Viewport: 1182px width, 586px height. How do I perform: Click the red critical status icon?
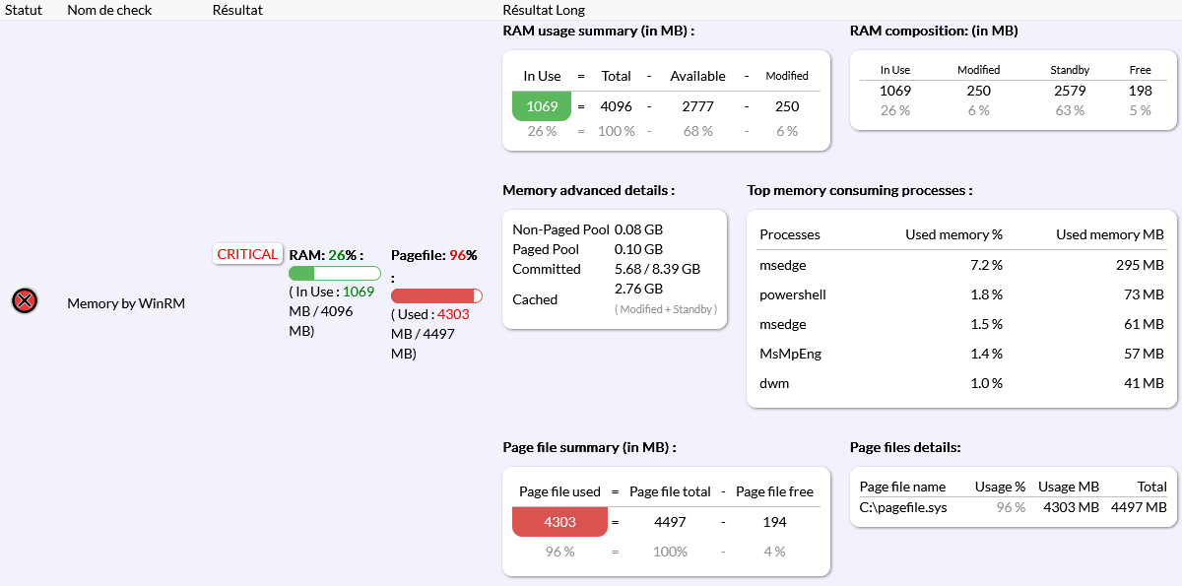[25, 301]
